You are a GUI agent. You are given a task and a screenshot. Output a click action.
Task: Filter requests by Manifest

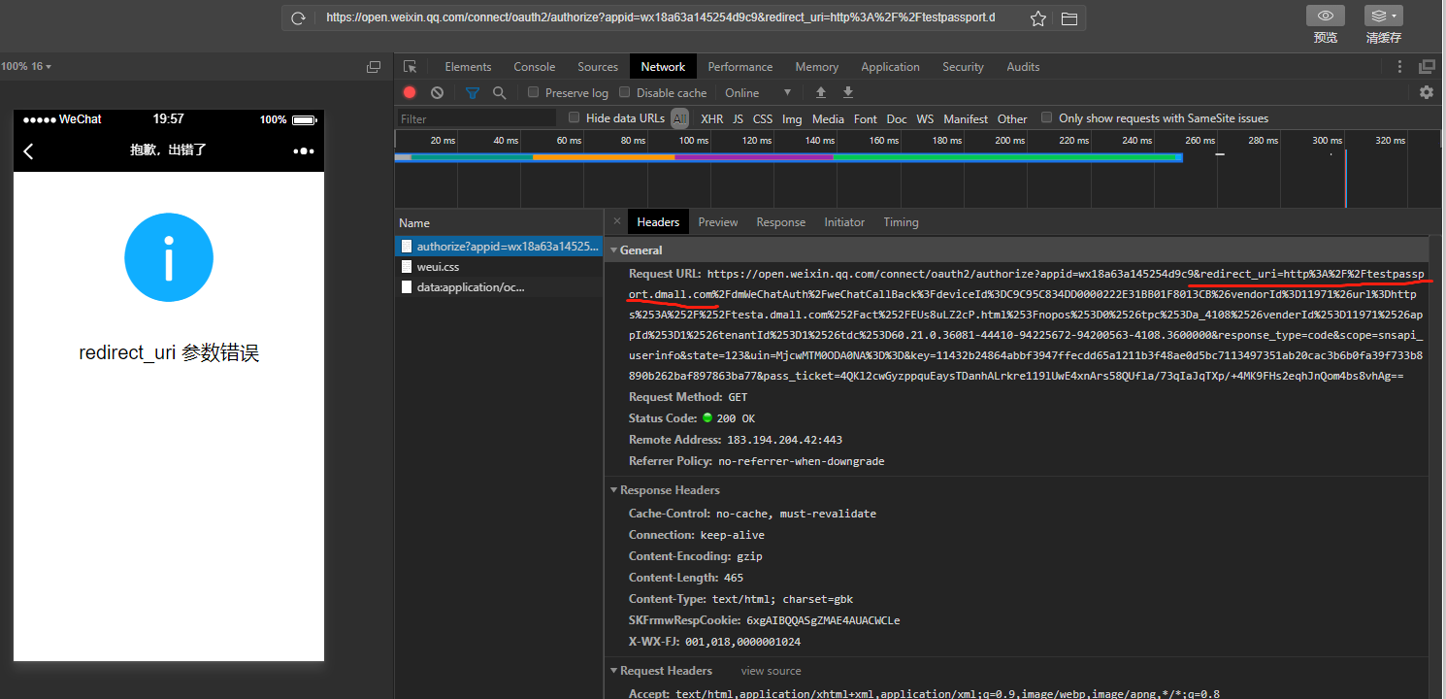(966, 118)
